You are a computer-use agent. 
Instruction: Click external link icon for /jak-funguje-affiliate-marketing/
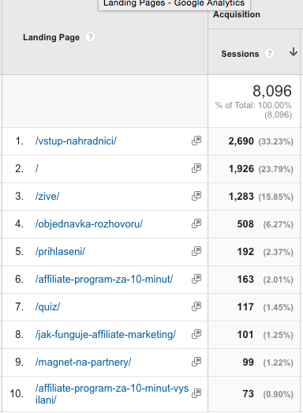(x=196, y=334)
